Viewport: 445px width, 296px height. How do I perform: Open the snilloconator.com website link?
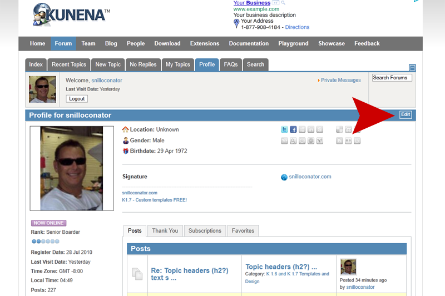pyautogui.click(x=310, y=177)
